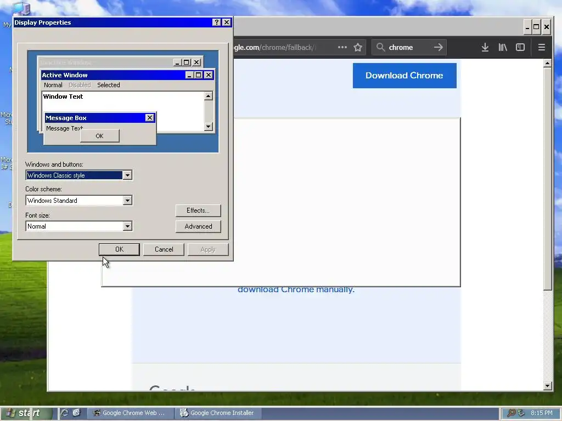Click the browser scrollbar down arrow
This screenshot has height=421, width=562.
547,386
